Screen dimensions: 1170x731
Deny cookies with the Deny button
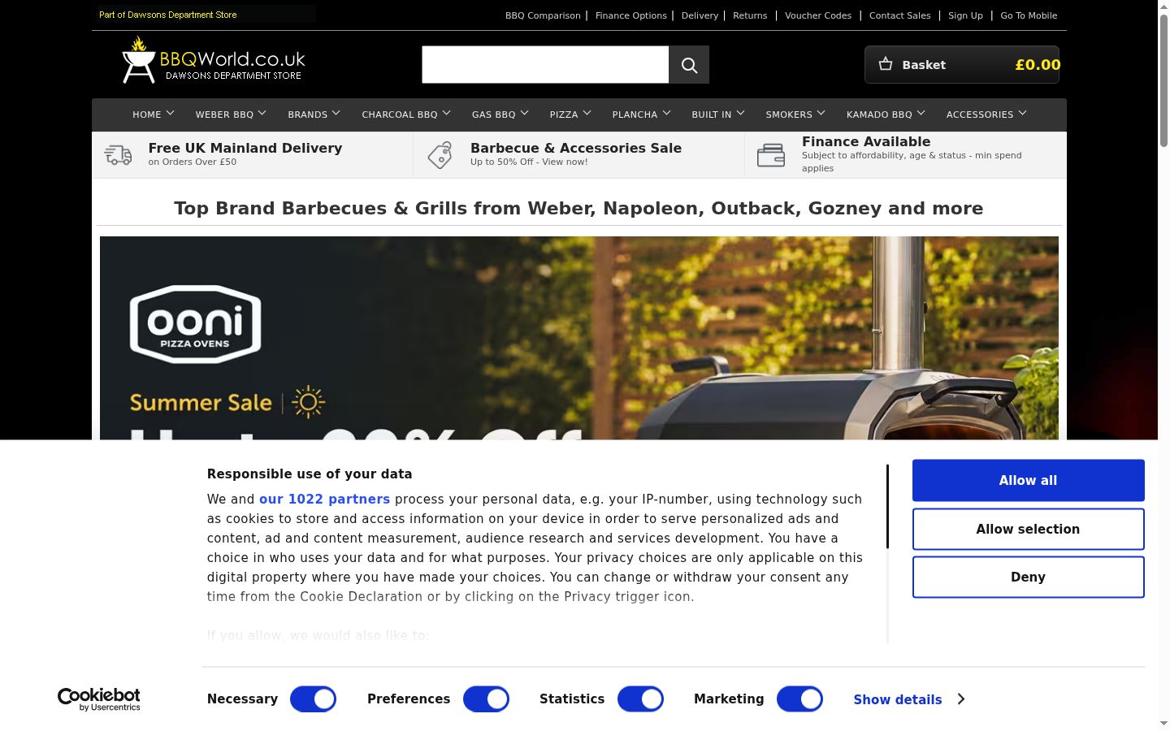pos(1028,577)
